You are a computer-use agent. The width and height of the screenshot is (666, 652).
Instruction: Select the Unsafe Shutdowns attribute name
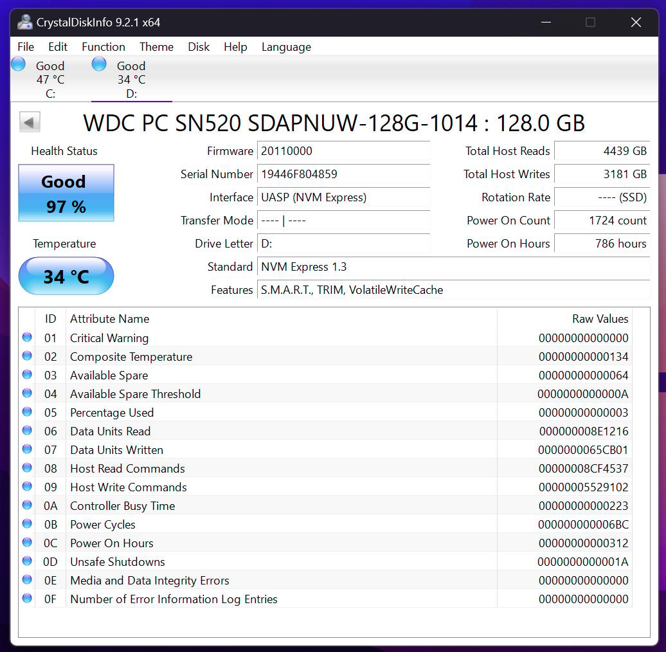pyautogui.click(x=117, y=562)
